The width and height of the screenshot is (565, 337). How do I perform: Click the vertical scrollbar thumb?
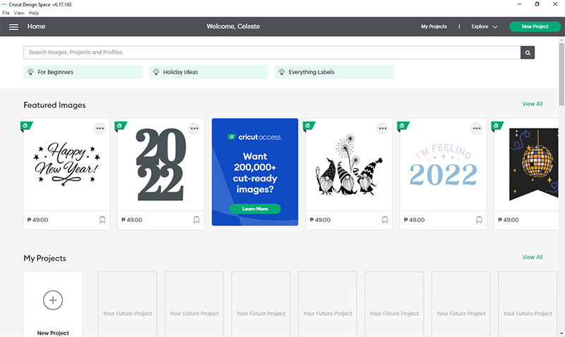[x=561, y=74]
